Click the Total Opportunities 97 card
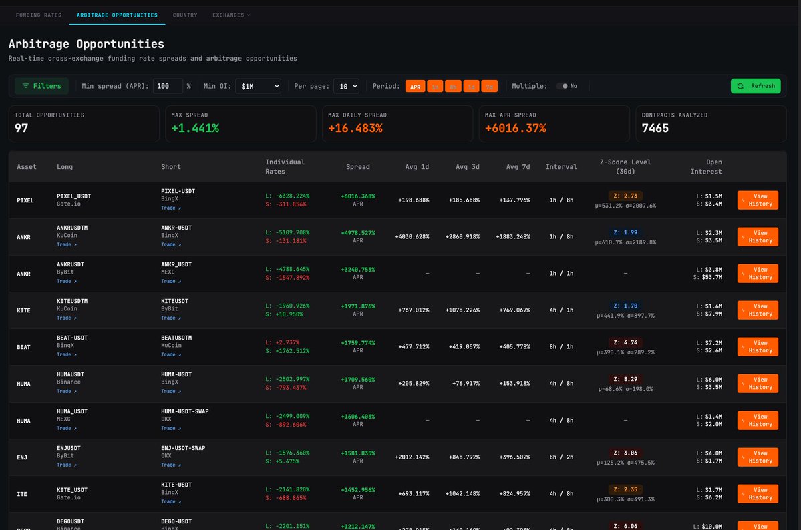This screenshot has height=530, width=801. pyautogui.click(x=84, y=123)
